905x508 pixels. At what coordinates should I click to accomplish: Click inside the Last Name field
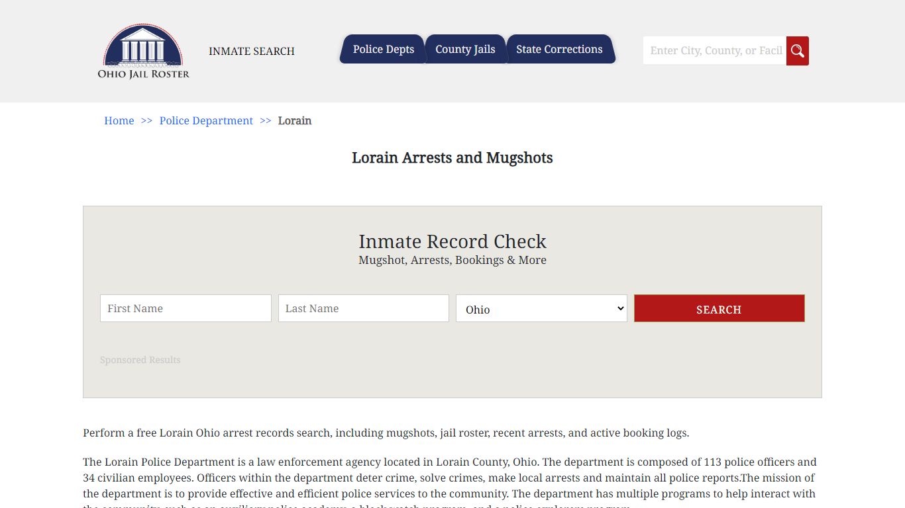pyautogui.click(x=363, y=308)
